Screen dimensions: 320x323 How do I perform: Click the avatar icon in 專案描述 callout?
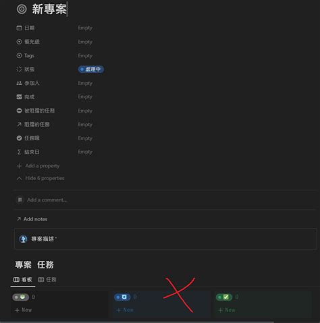pyautogui.click(x=23, y=239)
